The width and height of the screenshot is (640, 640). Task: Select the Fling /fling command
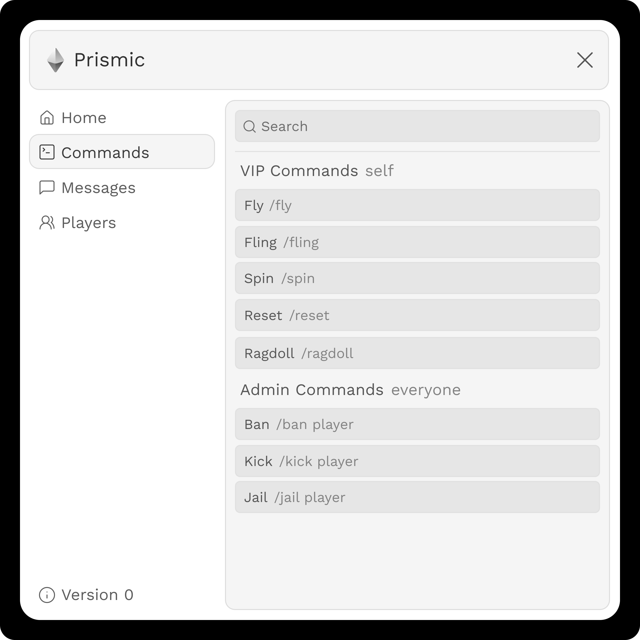[417, 242]
